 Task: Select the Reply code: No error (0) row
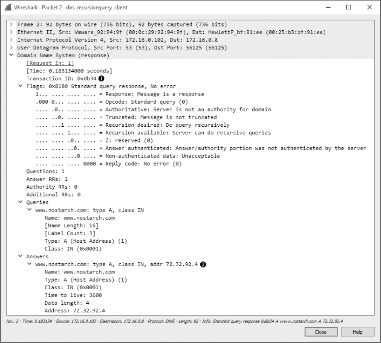click(109, 164)
